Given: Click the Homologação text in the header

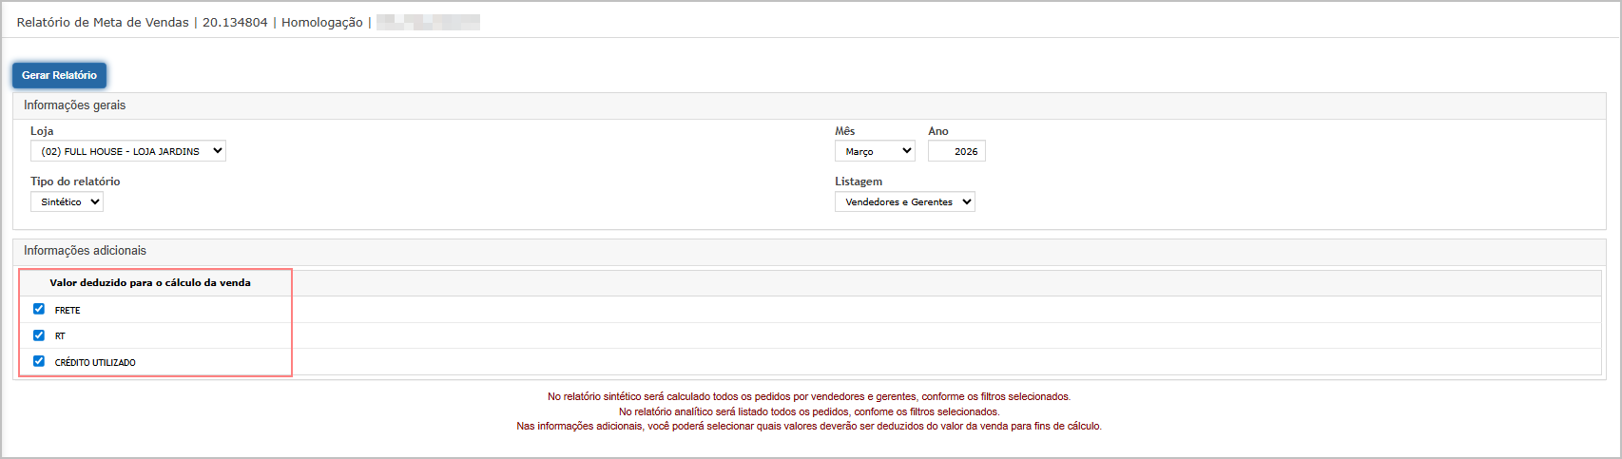Looking at the screenshot, I should pyautogui.click(x=321, y=22).
